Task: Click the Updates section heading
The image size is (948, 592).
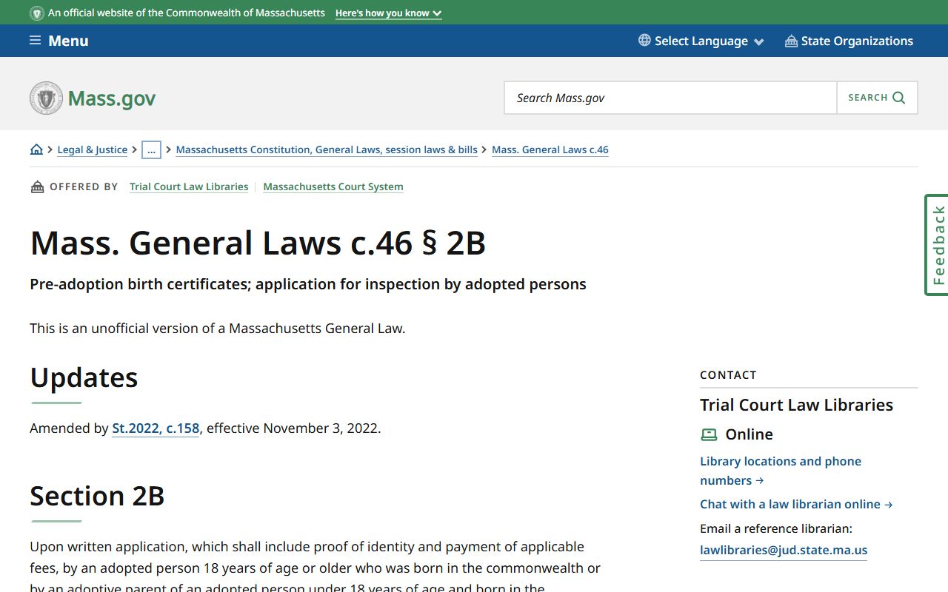Action: click(84, 377)
